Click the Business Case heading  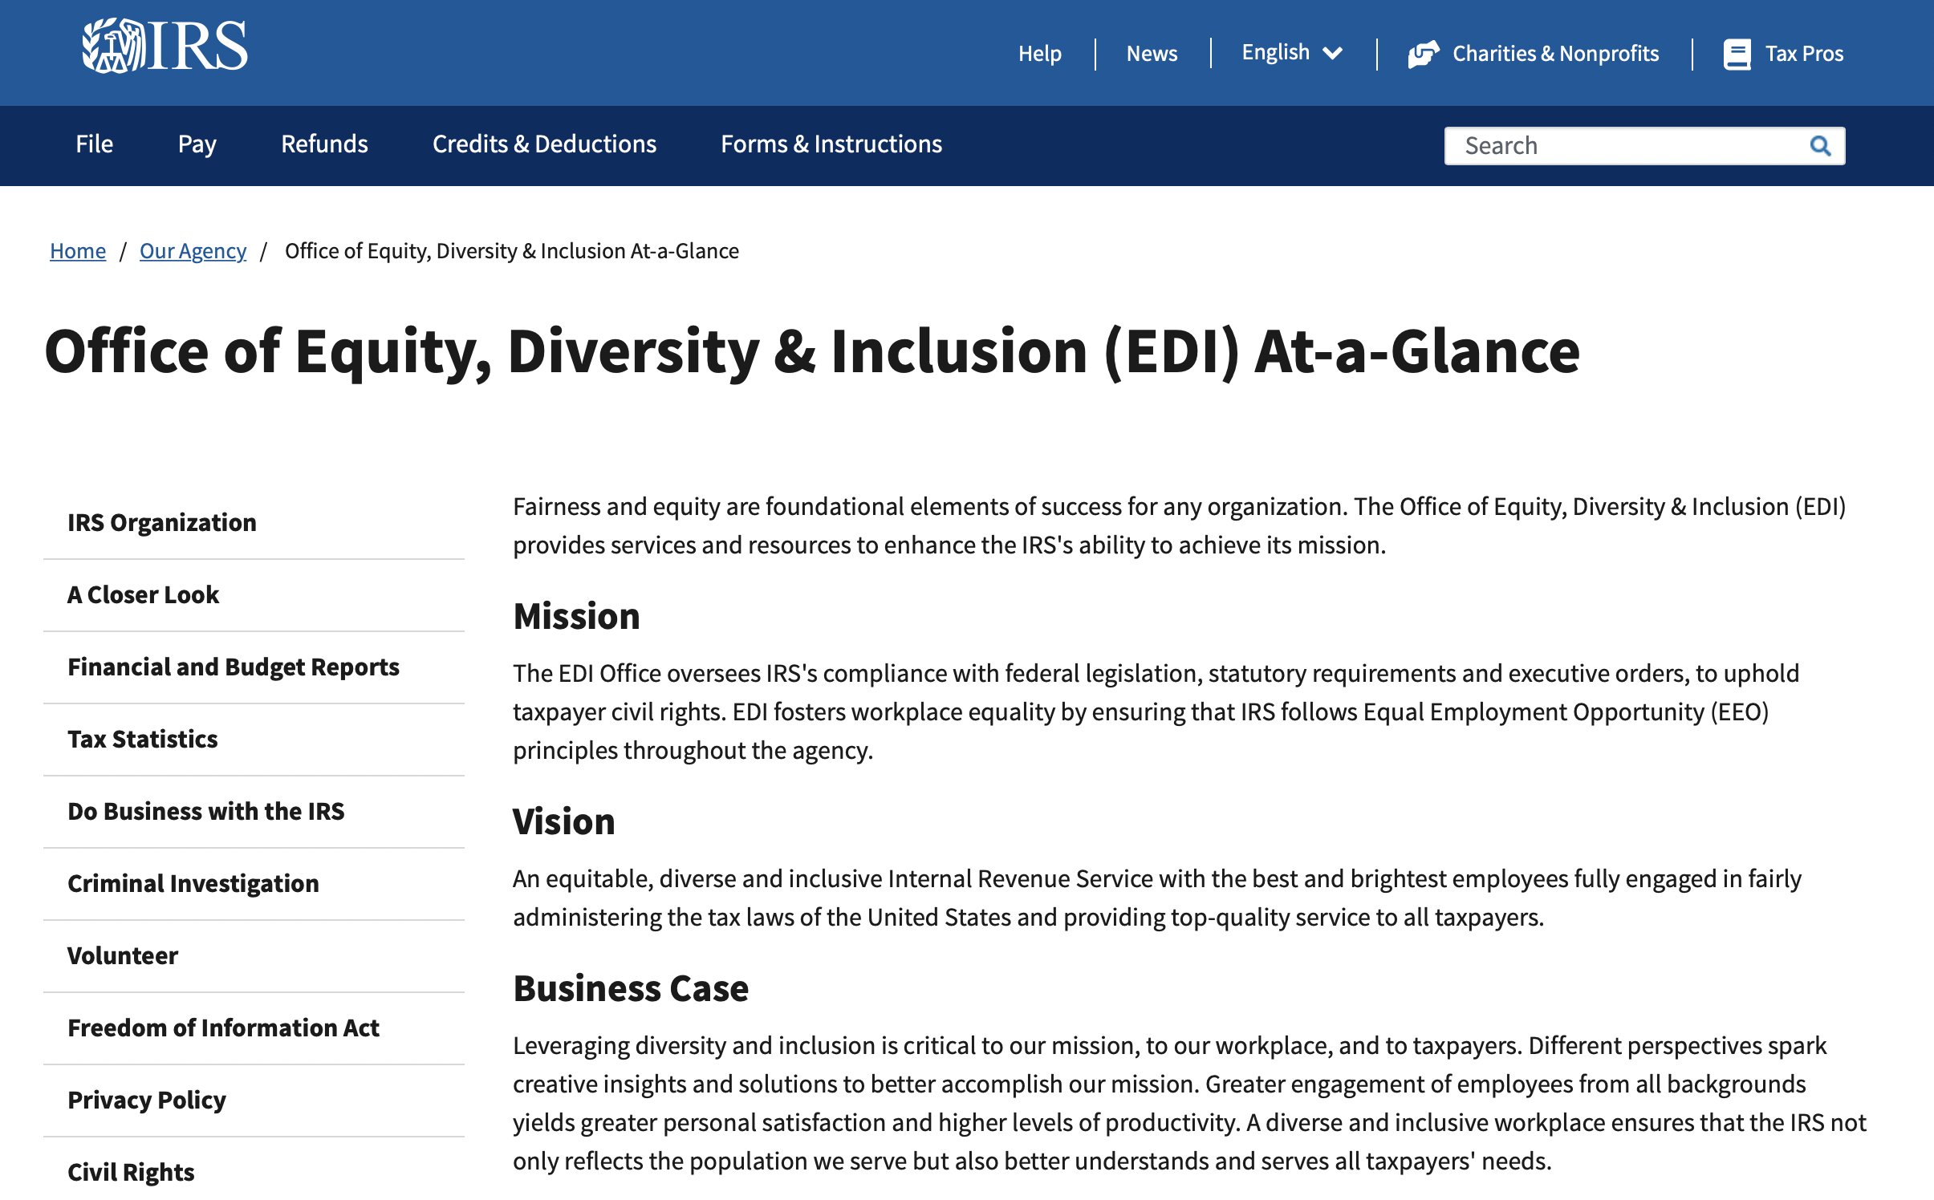click(x=631, y=988)
